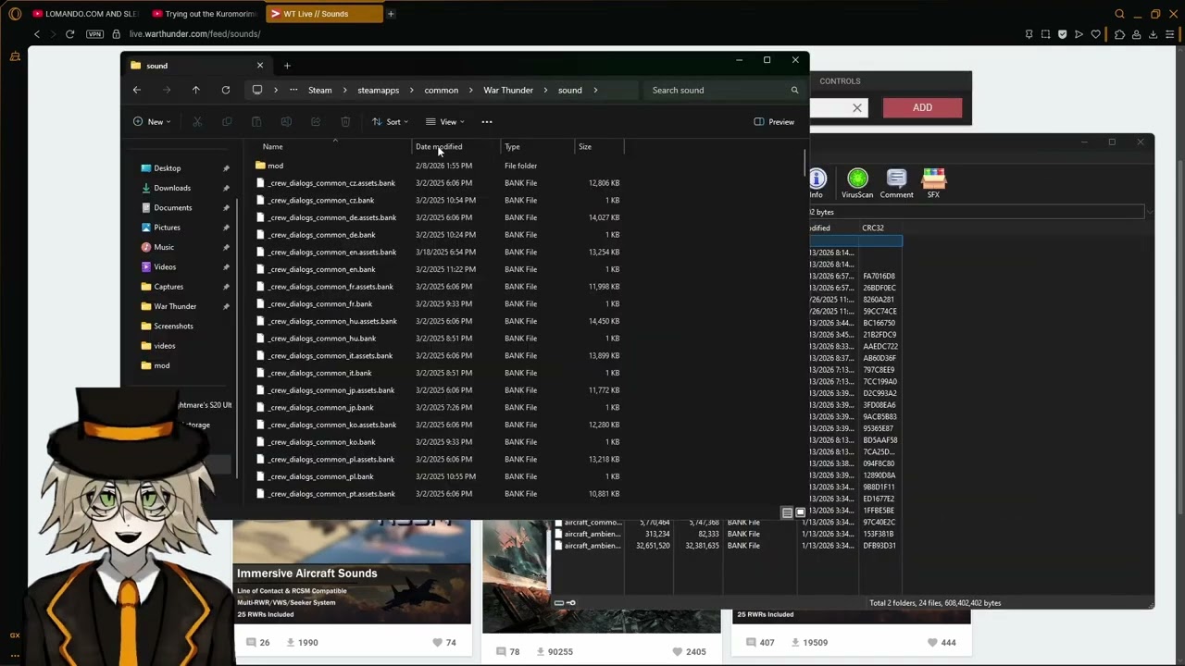Click the Copy icon in Explorer toolbar
The image size is (1185, 666).
227,122
